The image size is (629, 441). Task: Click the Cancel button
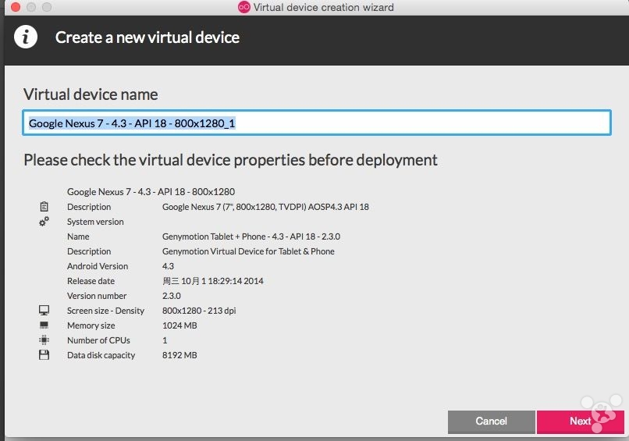pyautogui.click(x=492, y=421)
